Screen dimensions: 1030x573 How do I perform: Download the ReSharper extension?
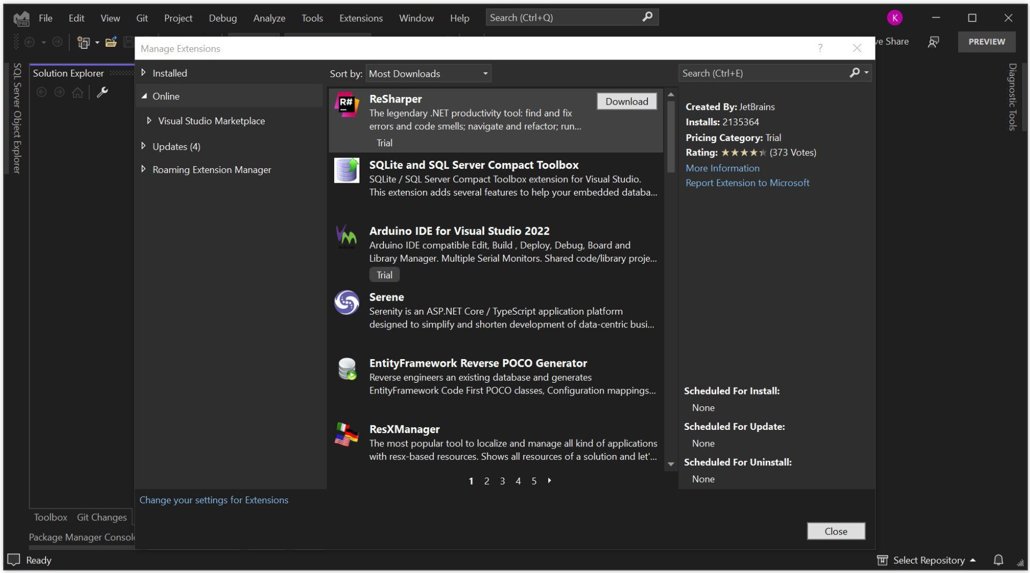[x=626, y=101]
